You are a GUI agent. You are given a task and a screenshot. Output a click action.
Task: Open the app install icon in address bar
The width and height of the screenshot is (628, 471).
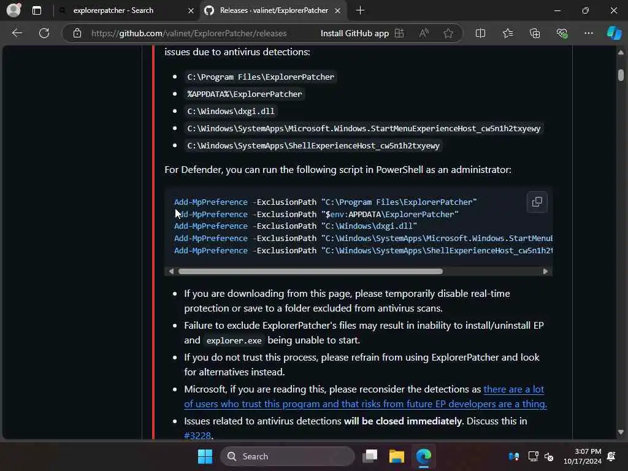click(x=400, y=33)
